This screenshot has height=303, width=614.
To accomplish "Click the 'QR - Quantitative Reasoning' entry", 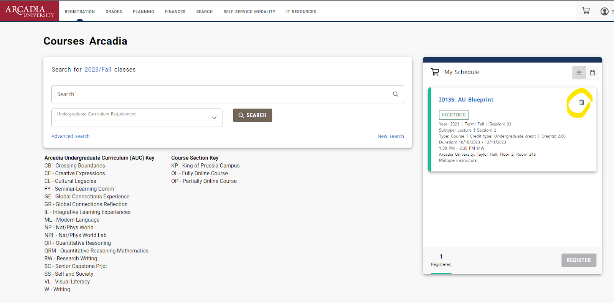I will click(78, 243).
